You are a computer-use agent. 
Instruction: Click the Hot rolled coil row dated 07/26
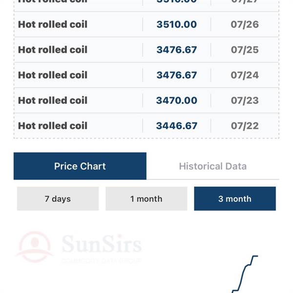[x=146, y=24]
